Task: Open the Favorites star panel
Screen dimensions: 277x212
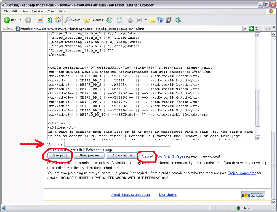Action: point(93,20)
